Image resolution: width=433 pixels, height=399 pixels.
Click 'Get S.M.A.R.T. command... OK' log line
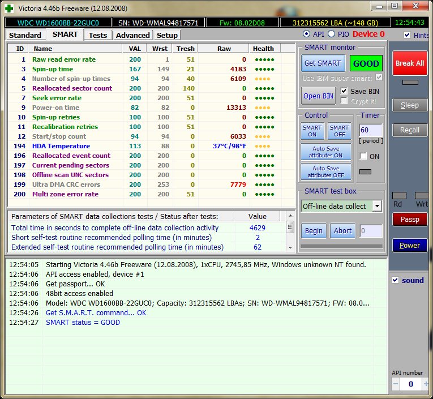tap(96, 312)
